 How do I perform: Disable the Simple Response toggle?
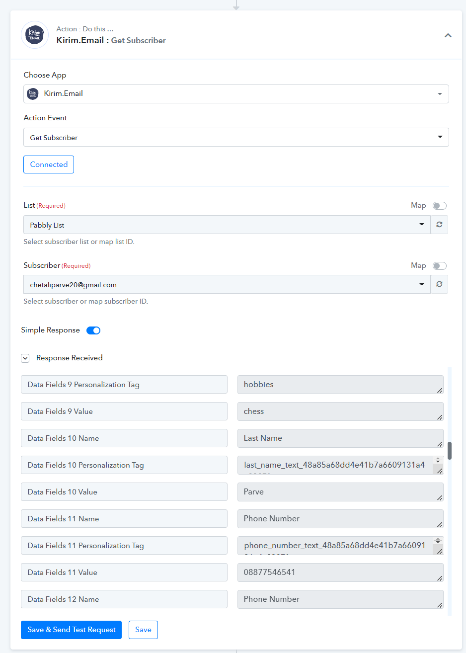pos(93,330)
